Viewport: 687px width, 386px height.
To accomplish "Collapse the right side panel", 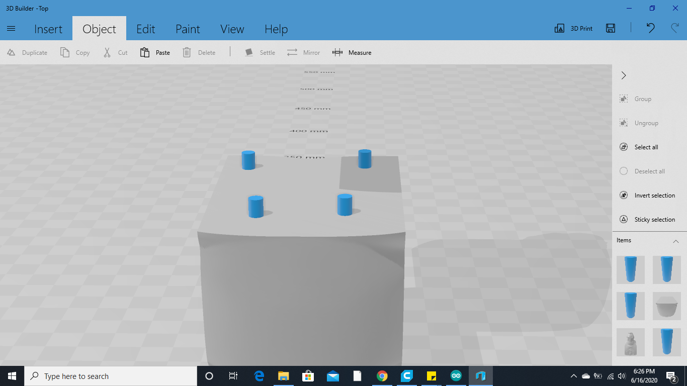I will (623, 75).
